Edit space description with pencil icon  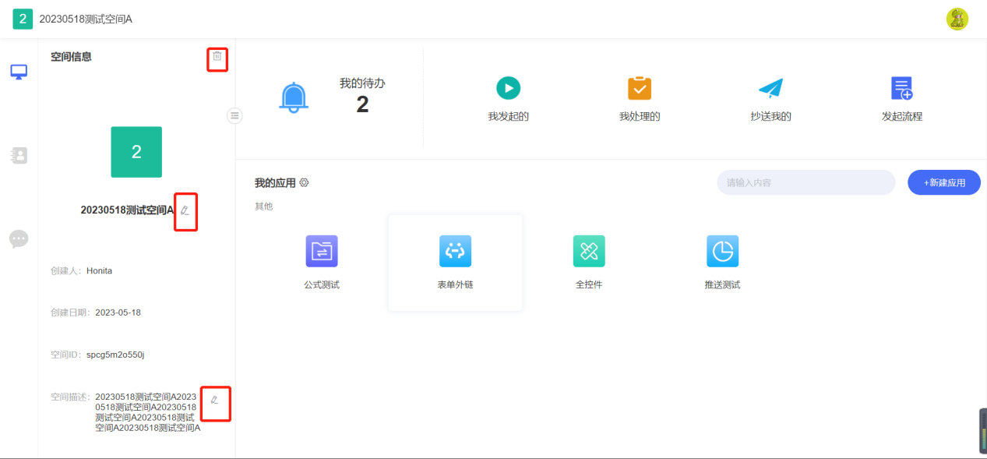[214, 400]
